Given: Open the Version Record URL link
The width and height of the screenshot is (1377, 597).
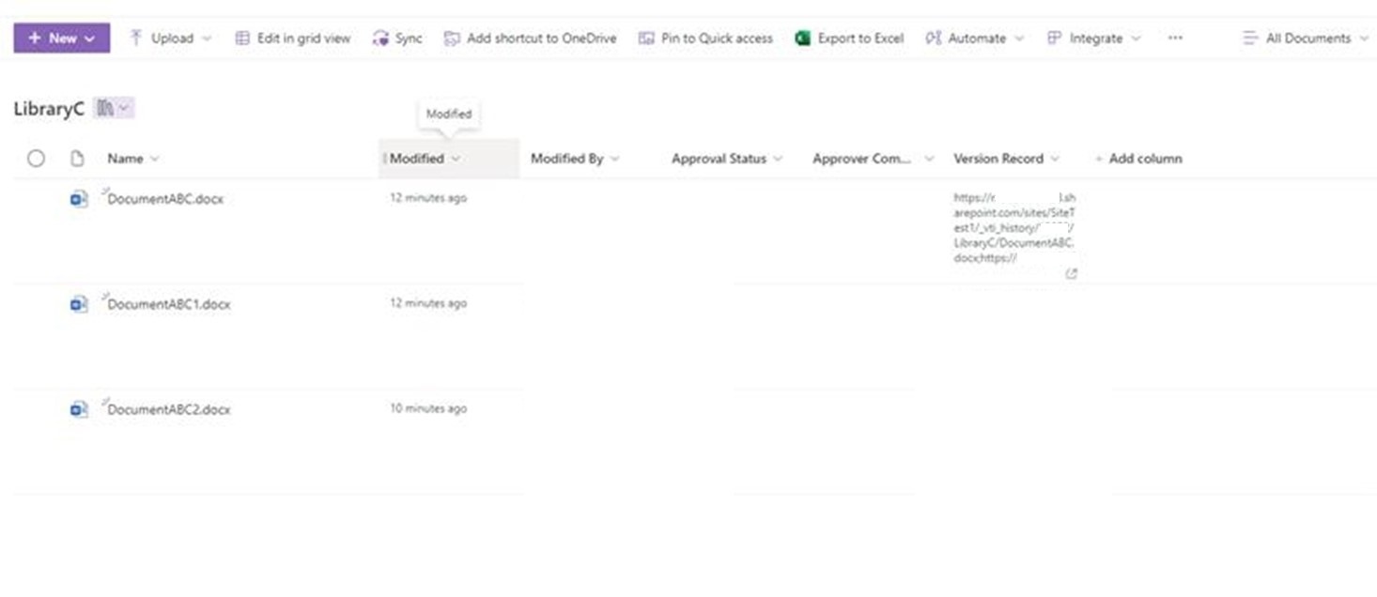Looking at the screenshot, I should pos(1014,228).
